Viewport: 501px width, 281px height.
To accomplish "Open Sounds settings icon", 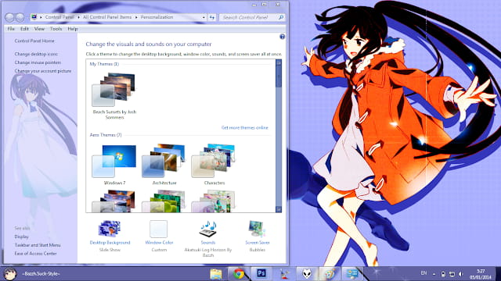I will click(x=208, y=229).
